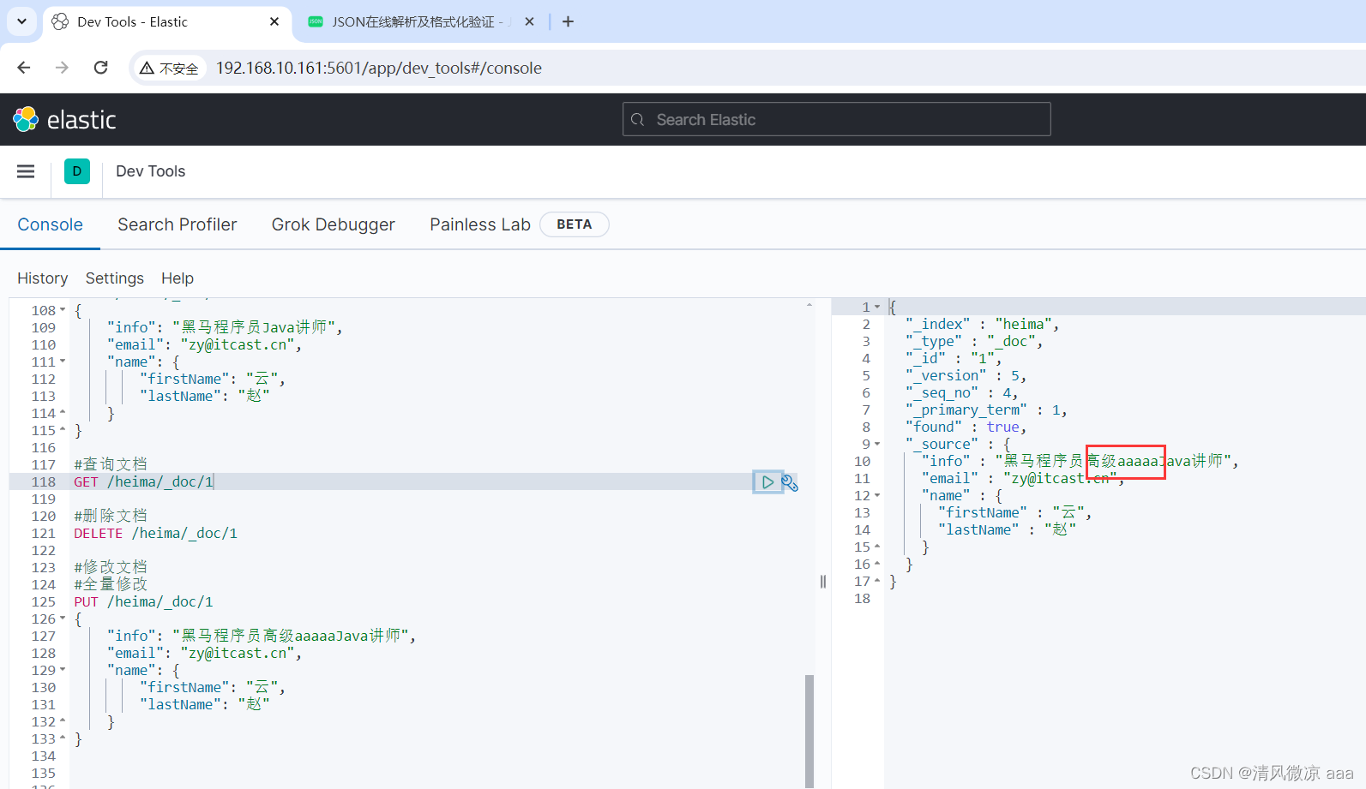
Task: Click the #删除文档 comment line
Action: click(111, 516)
